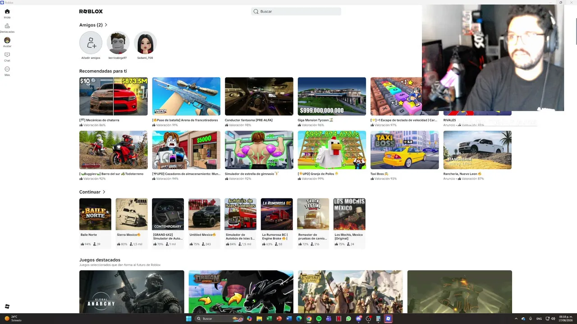Open Arena de francotiradores sniper thumbnail

pos(186,96)
